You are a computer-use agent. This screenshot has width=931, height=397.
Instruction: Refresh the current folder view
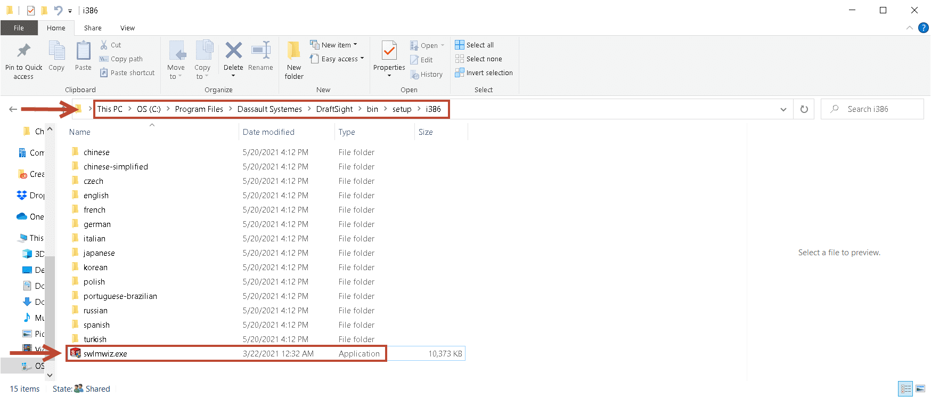tap(804, 109)
